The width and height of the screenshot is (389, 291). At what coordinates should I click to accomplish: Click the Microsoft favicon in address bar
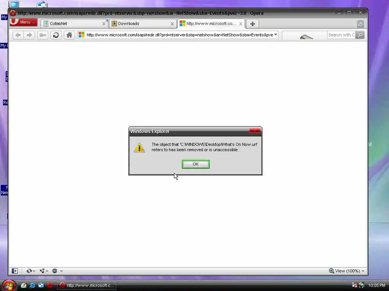(81, 35)
